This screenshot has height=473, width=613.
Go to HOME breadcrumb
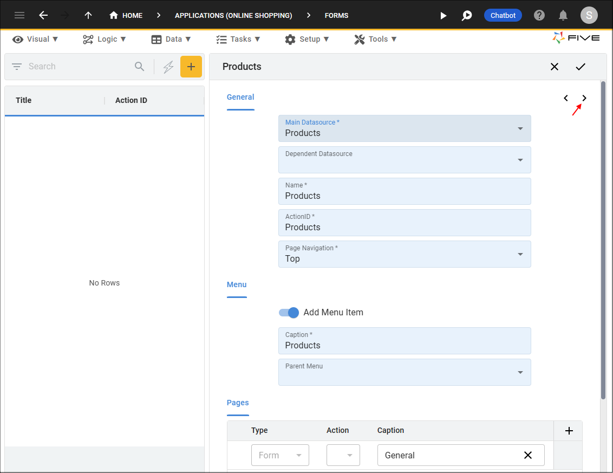(126, 15)
